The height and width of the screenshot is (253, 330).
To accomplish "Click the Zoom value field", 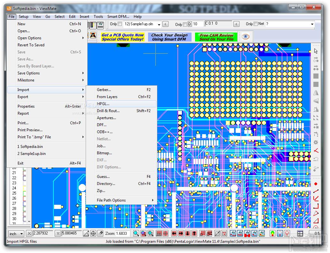I will click(122, 234).
